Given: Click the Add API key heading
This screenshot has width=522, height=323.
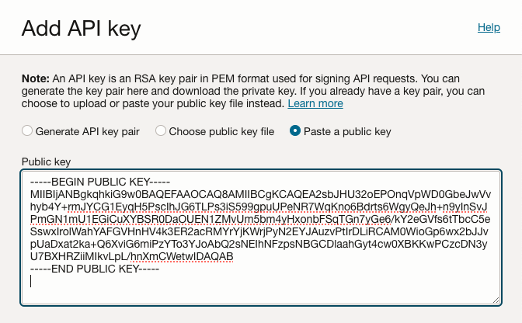Looking at the screenshot, I should (x=82, y=29).
